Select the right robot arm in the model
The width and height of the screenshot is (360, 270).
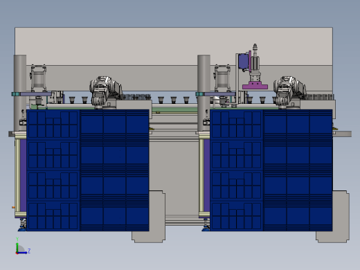click(289, 92)
